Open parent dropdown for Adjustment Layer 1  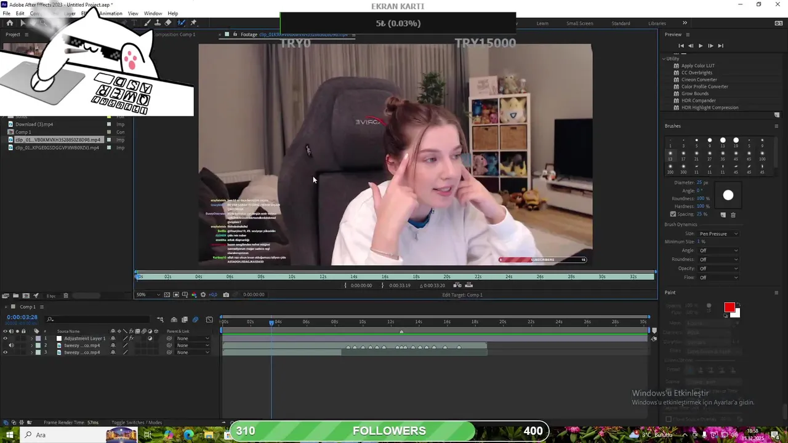click(193, 338)
